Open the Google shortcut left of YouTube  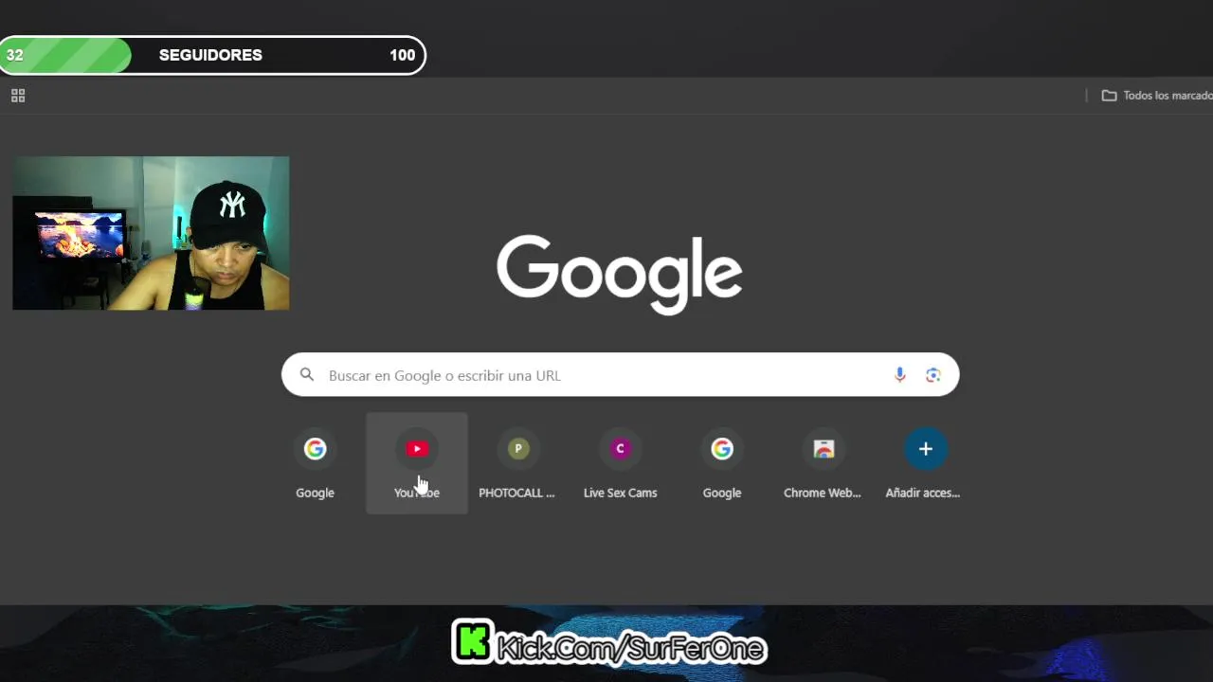315,463
